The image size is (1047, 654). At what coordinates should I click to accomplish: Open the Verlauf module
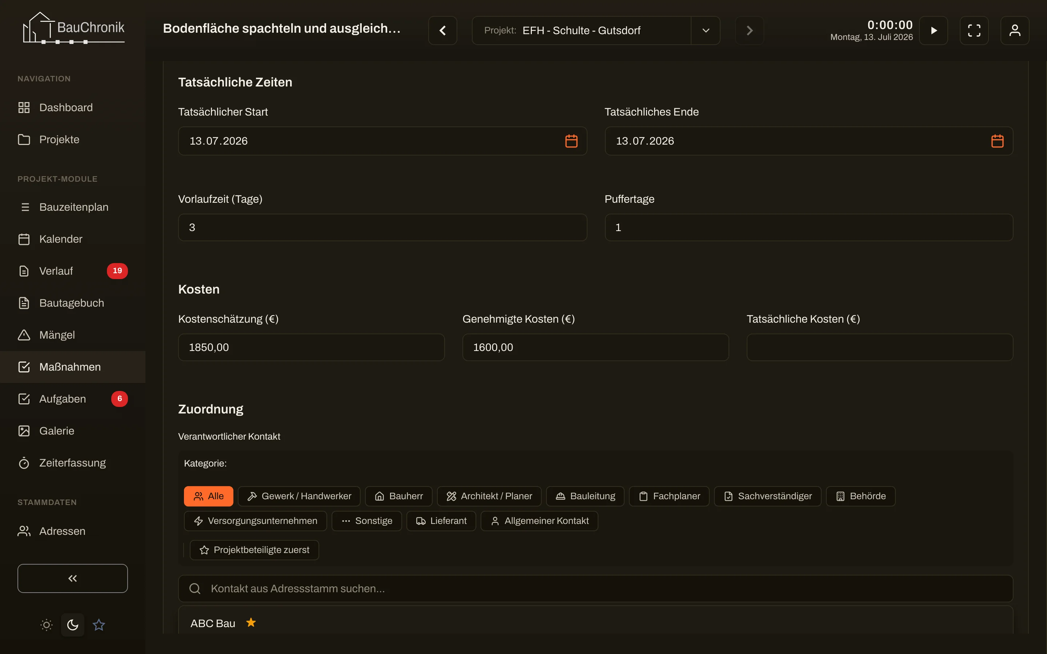pyautogui.click(x=73, y=271)
